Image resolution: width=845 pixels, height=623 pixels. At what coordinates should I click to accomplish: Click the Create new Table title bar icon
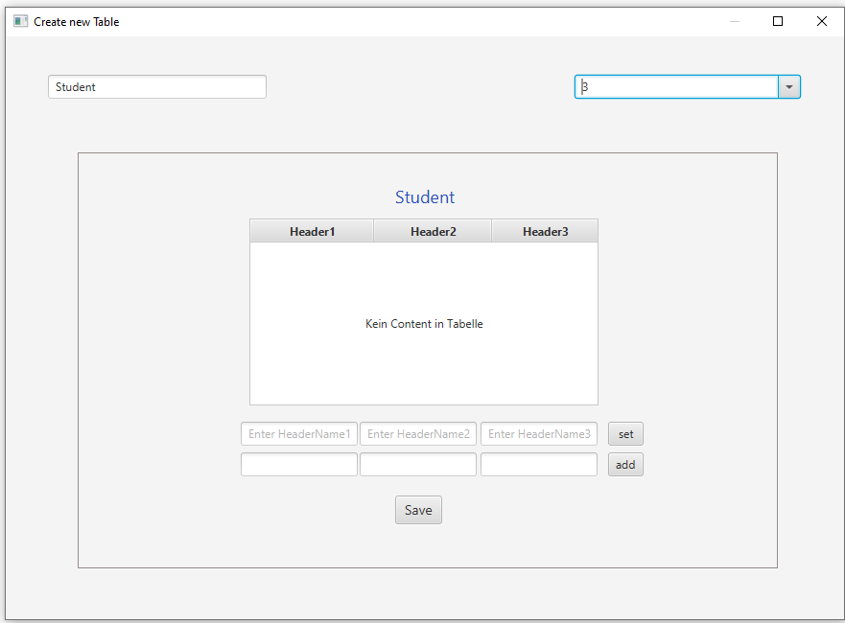coord(20,20)
